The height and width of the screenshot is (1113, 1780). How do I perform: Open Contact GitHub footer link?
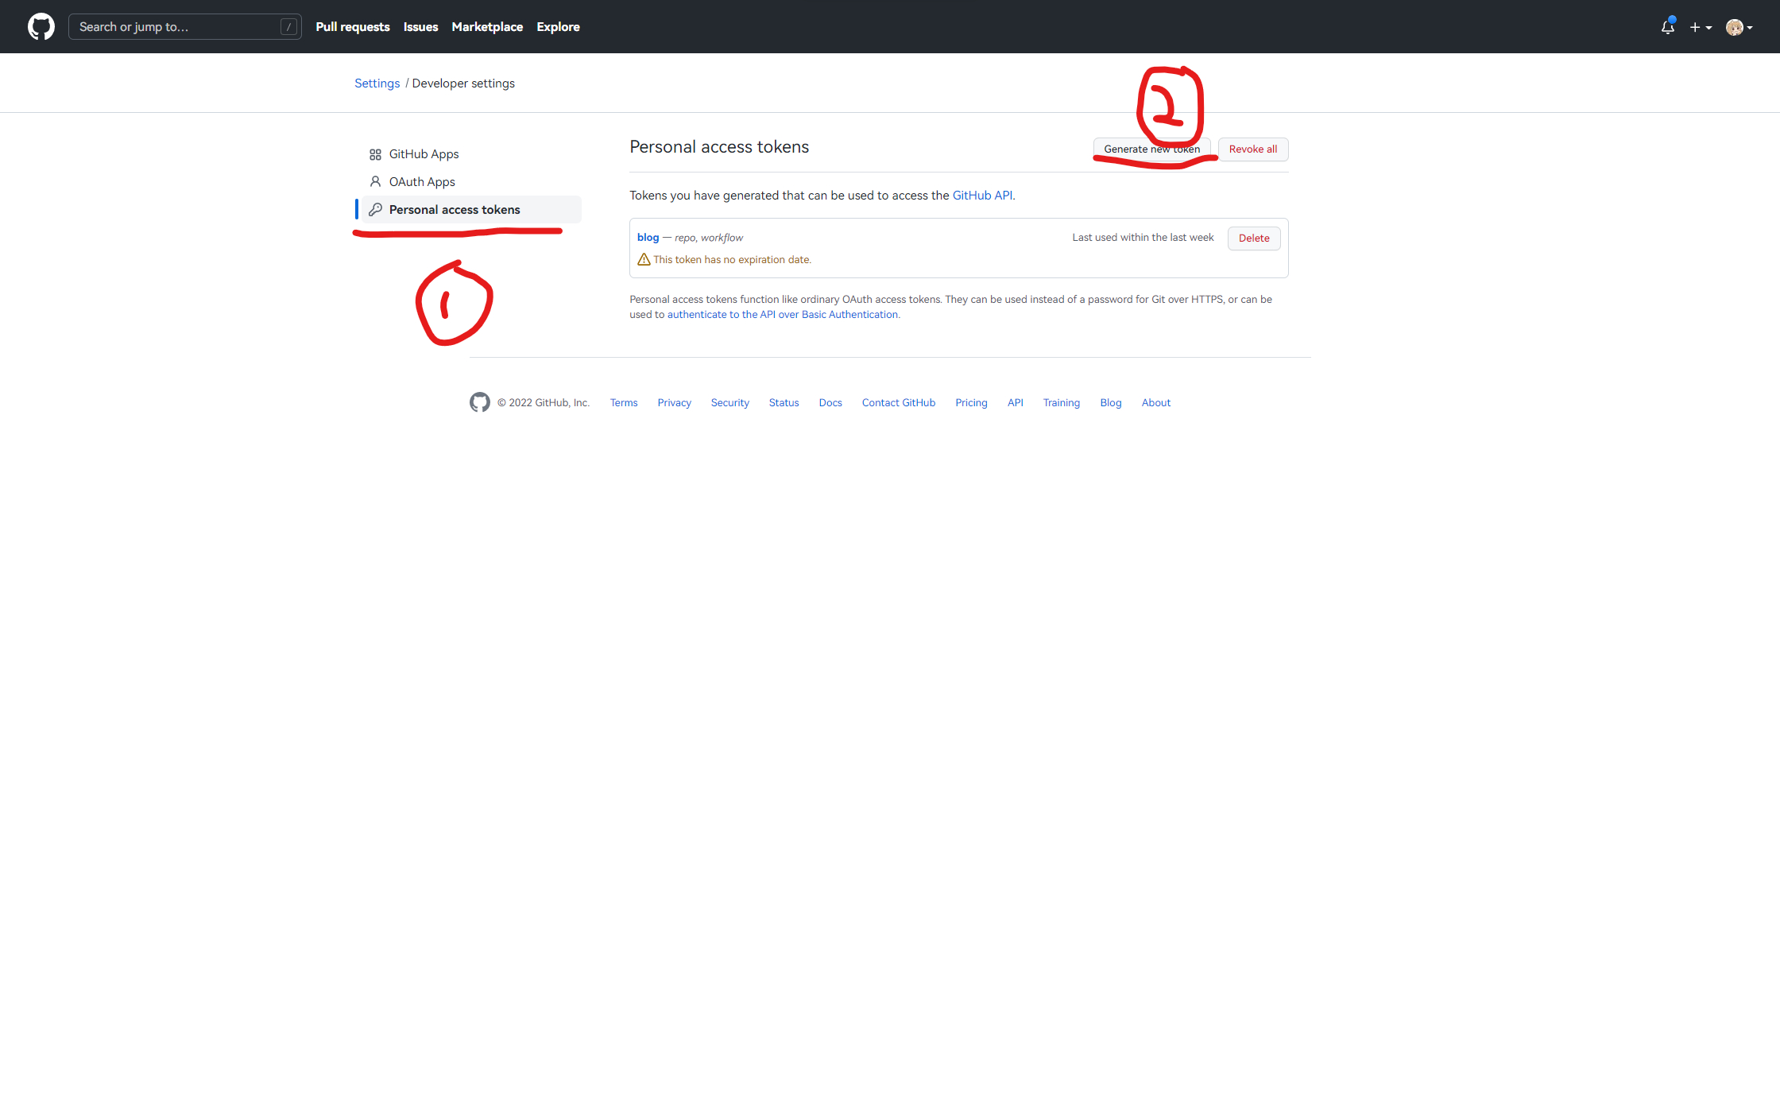(899, 403)
